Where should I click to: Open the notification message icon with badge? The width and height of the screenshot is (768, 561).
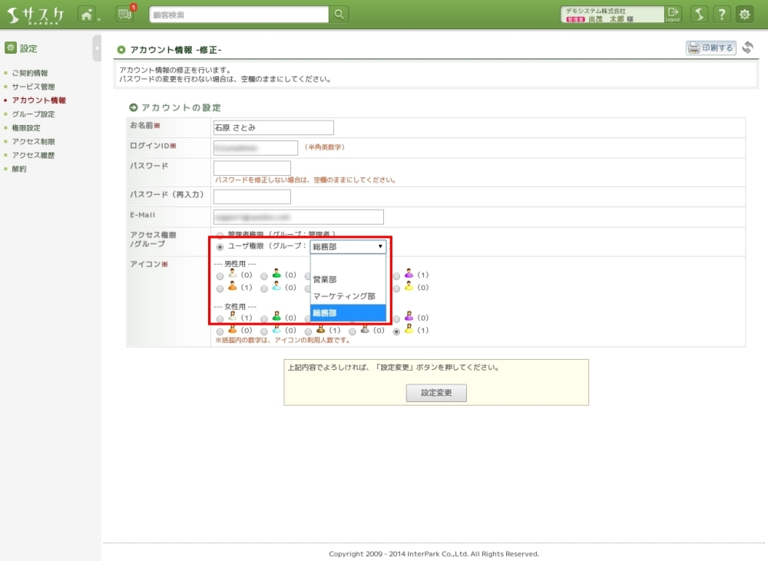point(124,14)
